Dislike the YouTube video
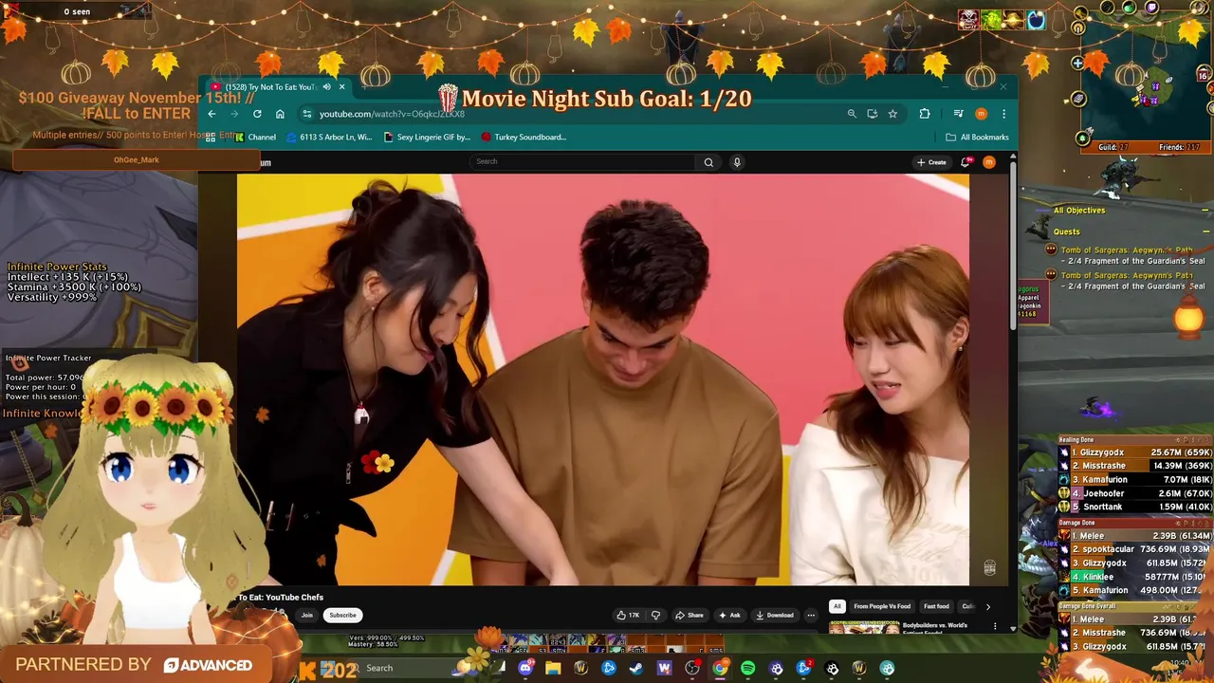 (655, 615)
